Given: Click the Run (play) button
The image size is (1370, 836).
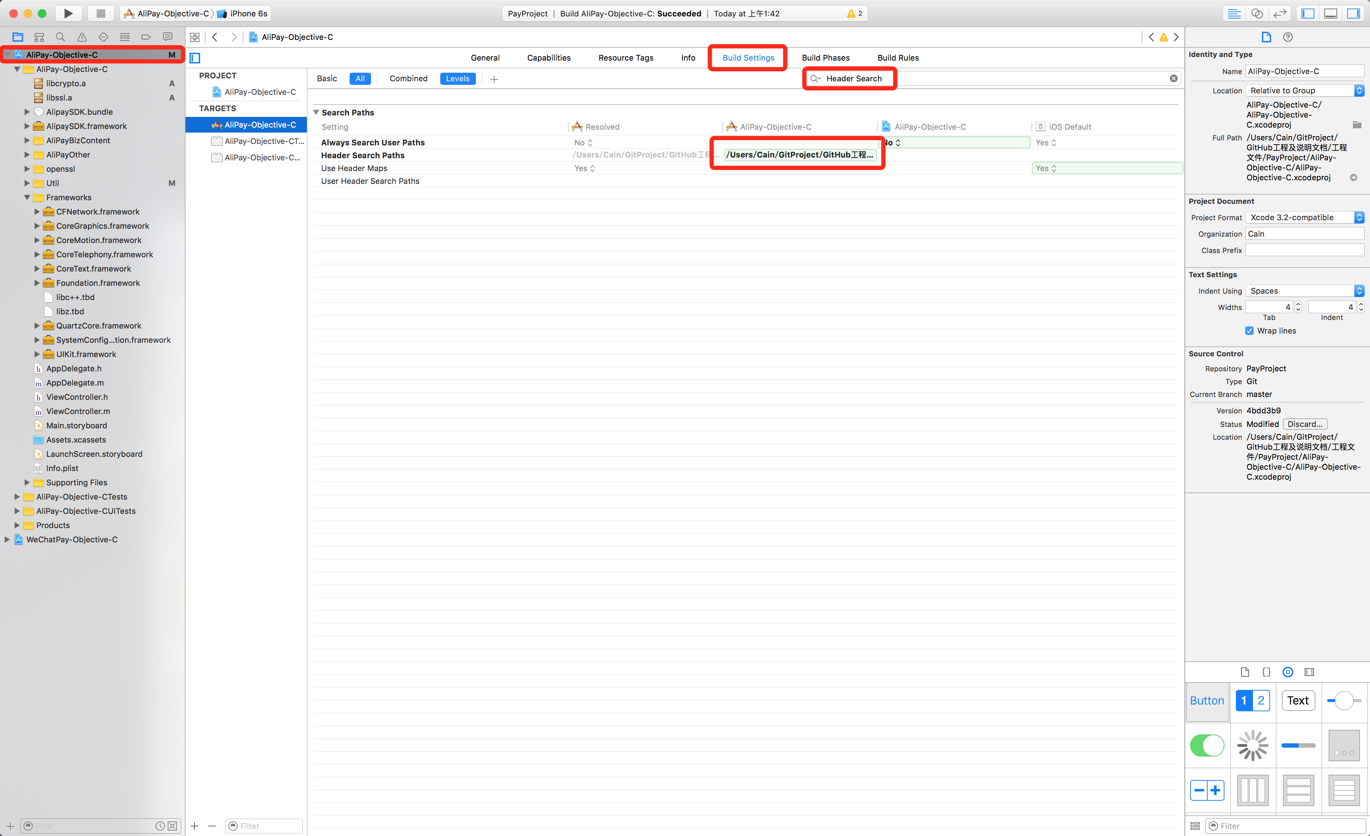Looking at the screenshot, I should (x=68, y=13).
